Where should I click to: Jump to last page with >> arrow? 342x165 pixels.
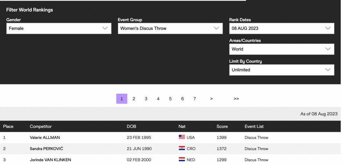[236, 99]
